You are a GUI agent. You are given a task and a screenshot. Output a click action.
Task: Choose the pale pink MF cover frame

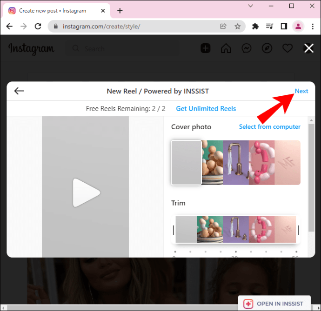[288, 162]
